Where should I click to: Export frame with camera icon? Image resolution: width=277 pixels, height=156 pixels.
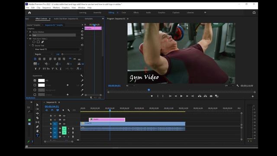(211, 96)
